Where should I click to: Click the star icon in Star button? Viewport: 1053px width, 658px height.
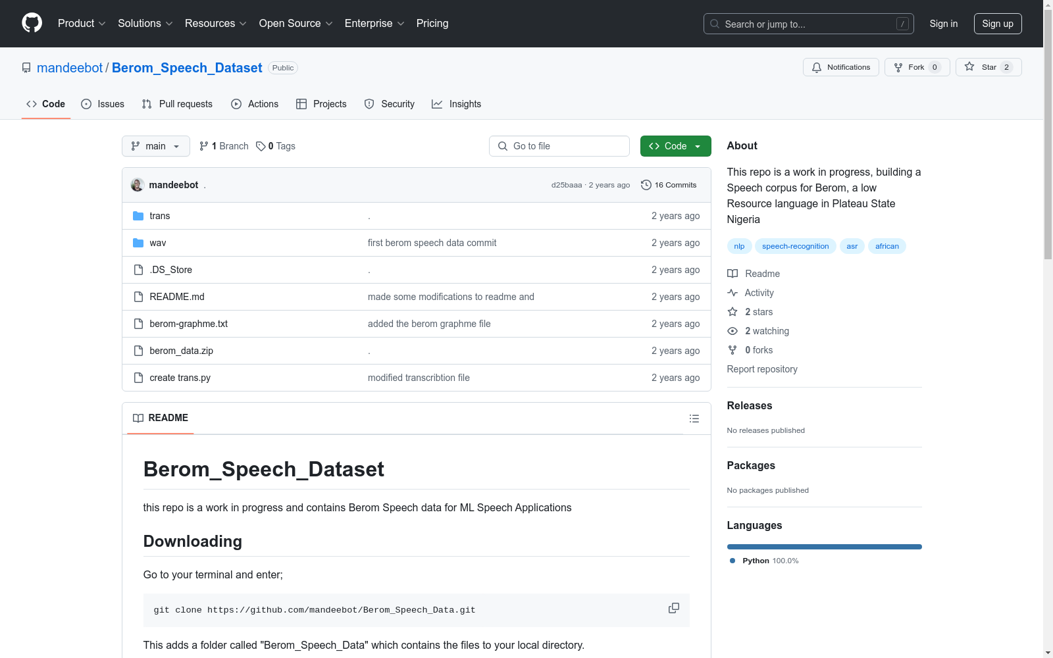click(969, 66)
